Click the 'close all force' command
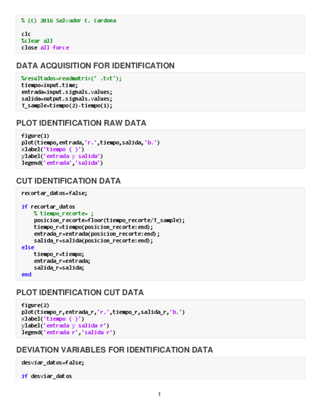 (x=45, y=48)
